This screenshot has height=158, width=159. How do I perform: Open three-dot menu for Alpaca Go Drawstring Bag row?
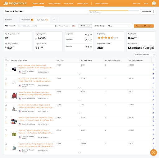[6, 149]
